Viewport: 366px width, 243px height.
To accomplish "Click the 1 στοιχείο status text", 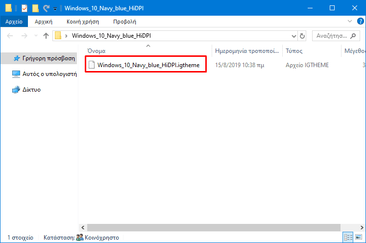I will [20, 238].
